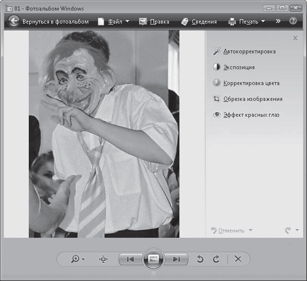Delete the photo with the X icon
307x281 pixels.
click(x=237, y=259)
